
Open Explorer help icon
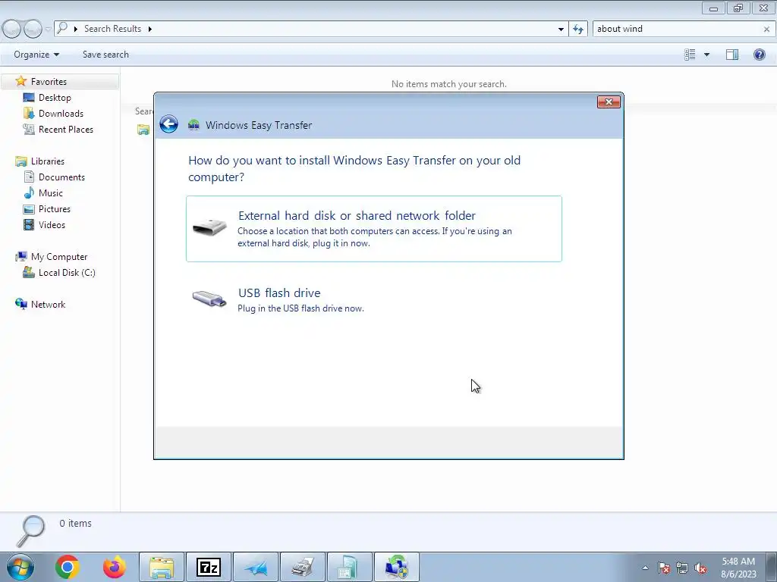pos(759,55)
